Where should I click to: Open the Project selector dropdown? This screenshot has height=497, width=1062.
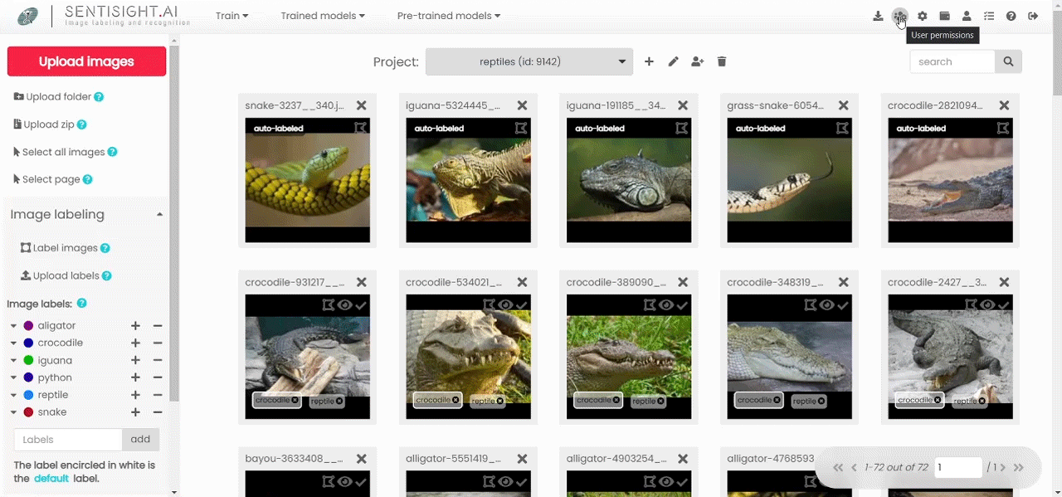point(529,61)
